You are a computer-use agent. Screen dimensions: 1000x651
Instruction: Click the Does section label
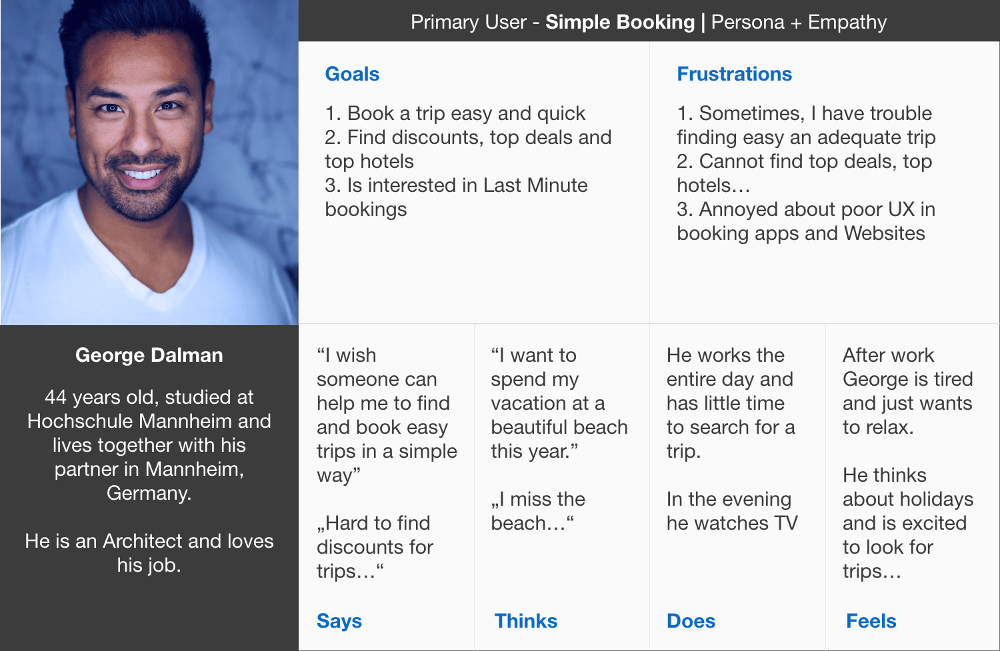pos(691,621)
